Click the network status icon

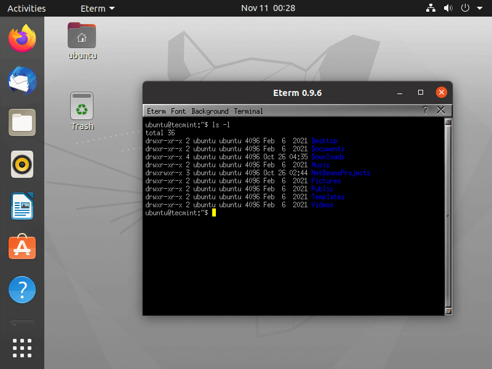[430, 9]
